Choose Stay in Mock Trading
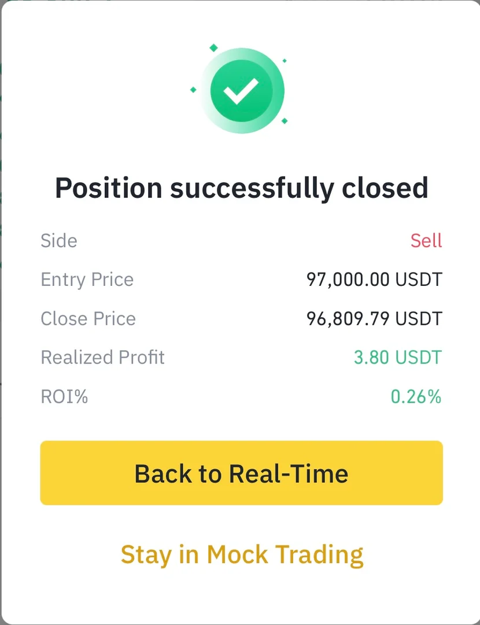Image resolution: width=480 pixels, height=625 pixels. point(242,554)
